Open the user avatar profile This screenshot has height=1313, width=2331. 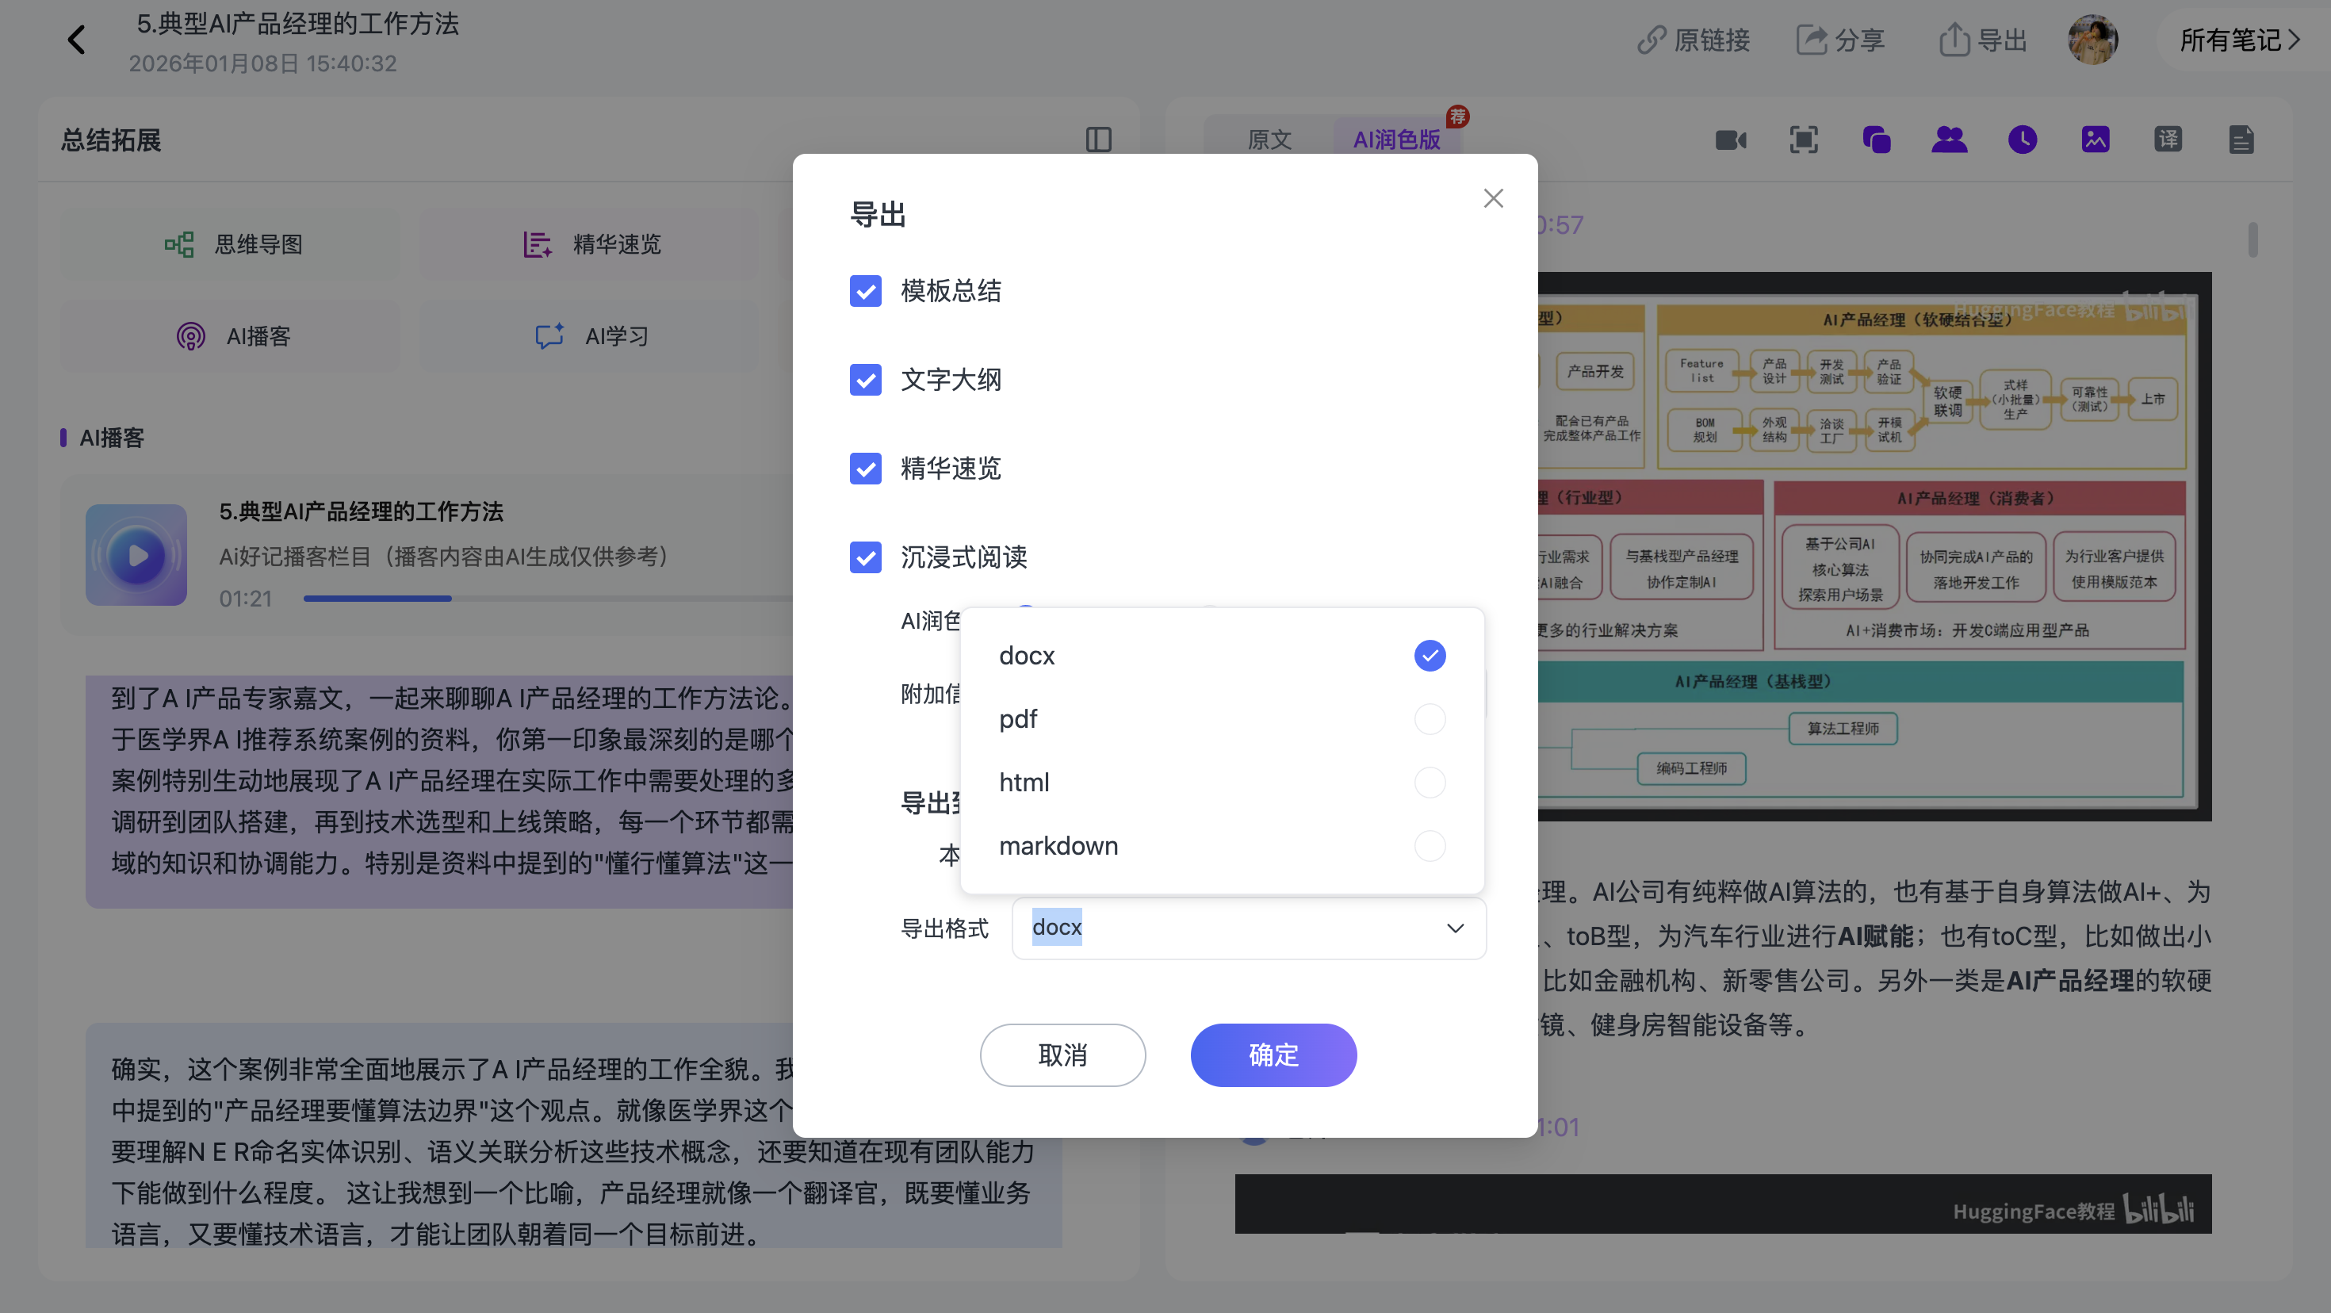point(2093,40)
